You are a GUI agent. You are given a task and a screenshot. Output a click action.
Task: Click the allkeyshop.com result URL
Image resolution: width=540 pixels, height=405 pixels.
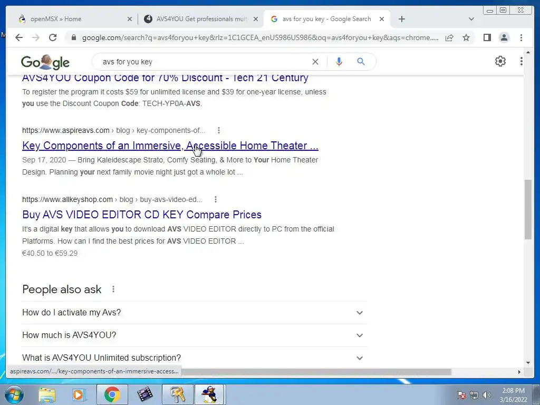(112, 199)
